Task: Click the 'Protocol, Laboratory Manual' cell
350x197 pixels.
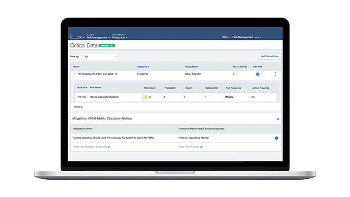Action: click(x=193, y=138)
